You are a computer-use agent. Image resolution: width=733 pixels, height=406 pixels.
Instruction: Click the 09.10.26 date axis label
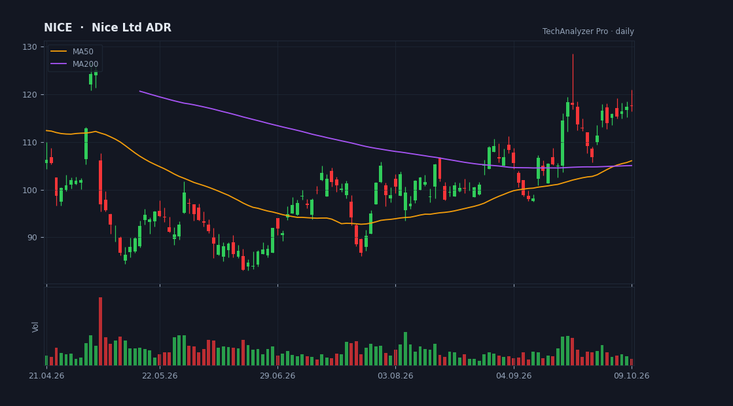(632, 376)
